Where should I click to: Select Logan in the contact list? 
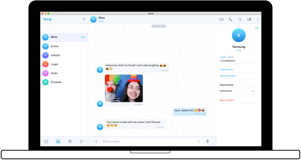click(64, 64)
